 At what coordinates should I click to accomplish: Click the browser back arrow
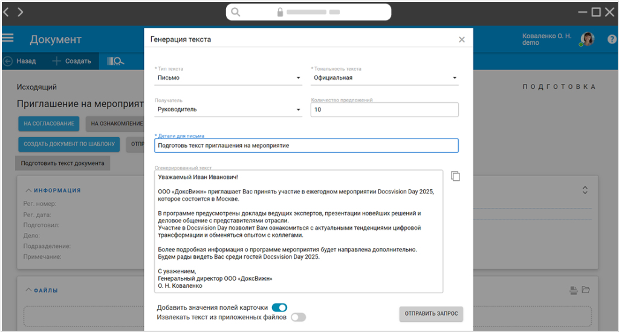(6, 12)
